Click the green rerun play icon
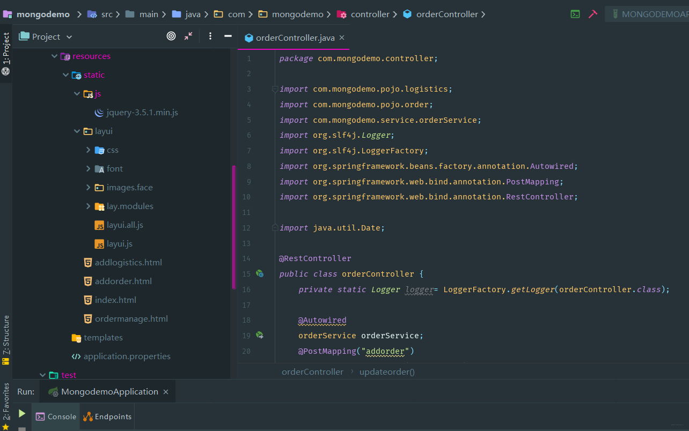689x431 pixels. [22, 413]
